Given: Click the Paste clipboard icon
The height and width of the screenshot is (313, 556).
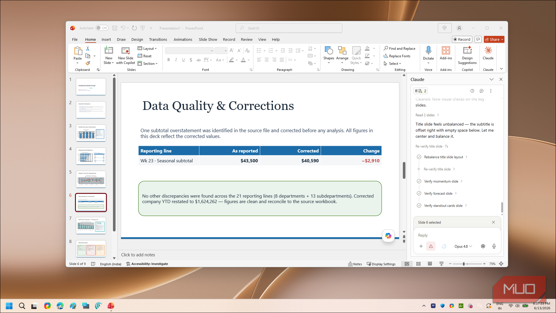Looking at the screenshot, I should click(78, 51).
